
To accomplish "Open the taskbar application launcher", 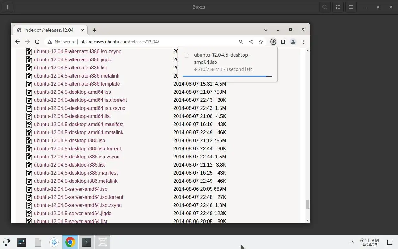I will (x=7, y=242).
